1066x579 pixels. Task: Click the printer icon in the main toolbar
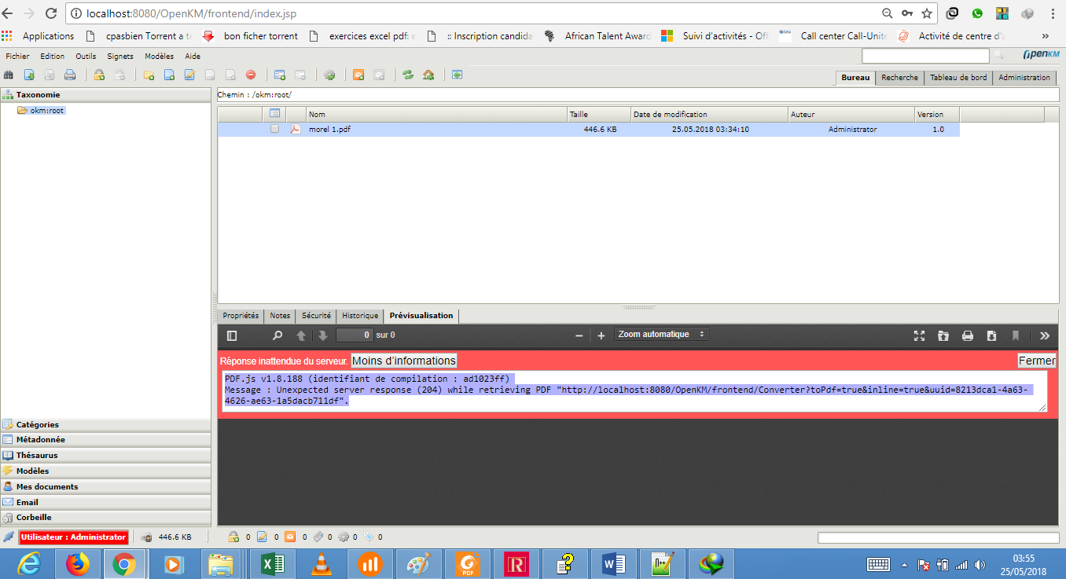[70, 75]
